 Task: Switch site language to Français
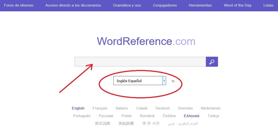click(x=100, y=108)
